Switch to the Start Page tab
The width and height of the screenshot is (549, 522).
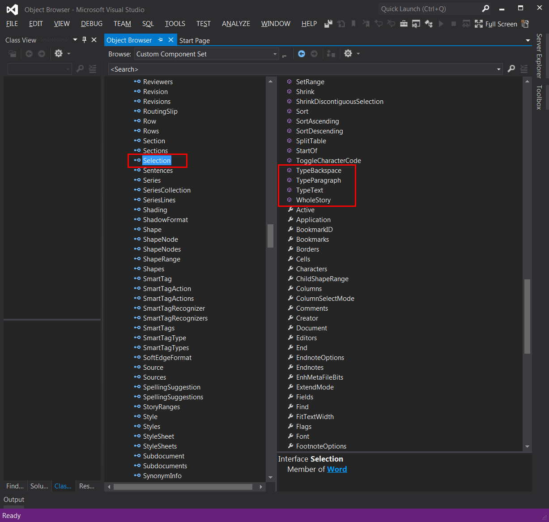[x=195, y=40]
